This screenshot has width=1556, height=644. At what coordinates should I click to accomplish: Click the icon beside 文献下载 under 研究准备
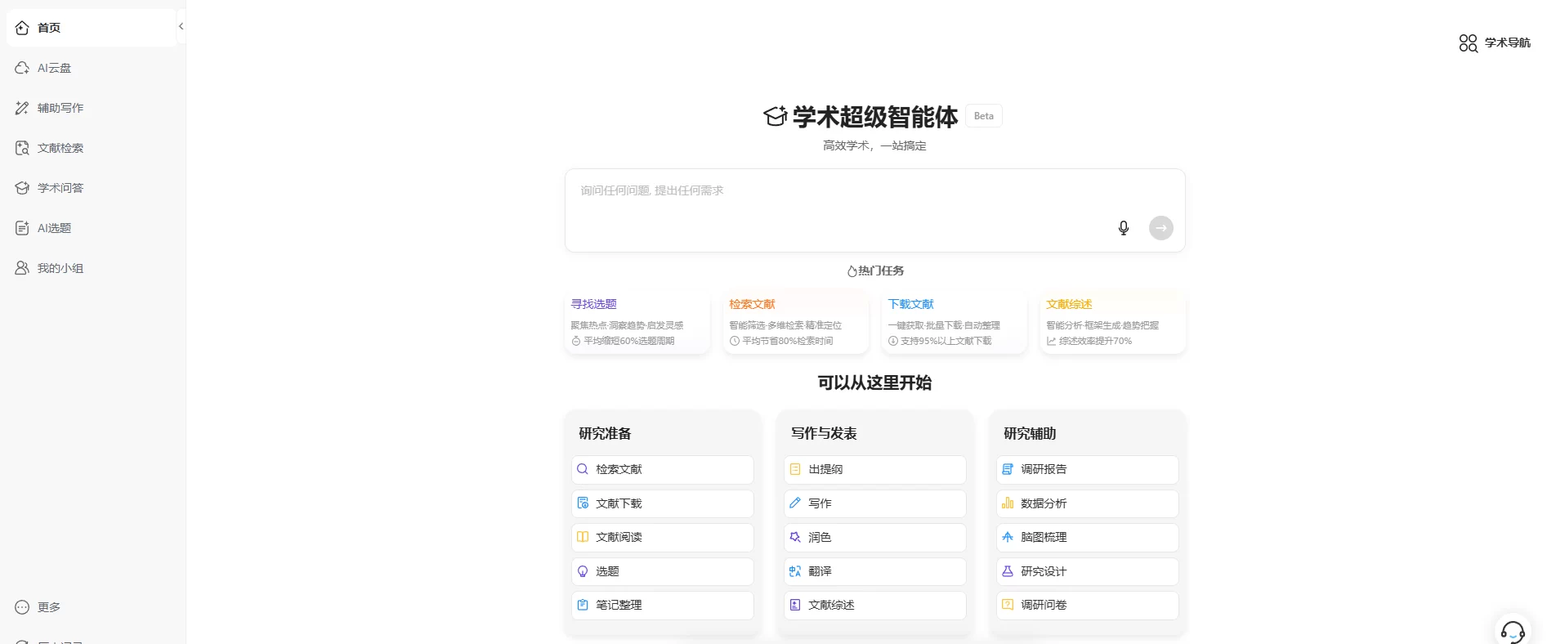click(x=583, y=503)
